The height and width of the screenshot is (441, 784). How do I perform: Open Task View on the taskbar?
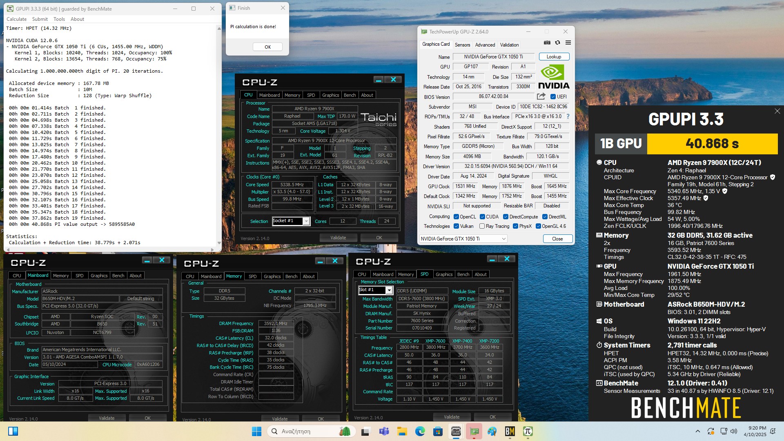click(365, 431)
